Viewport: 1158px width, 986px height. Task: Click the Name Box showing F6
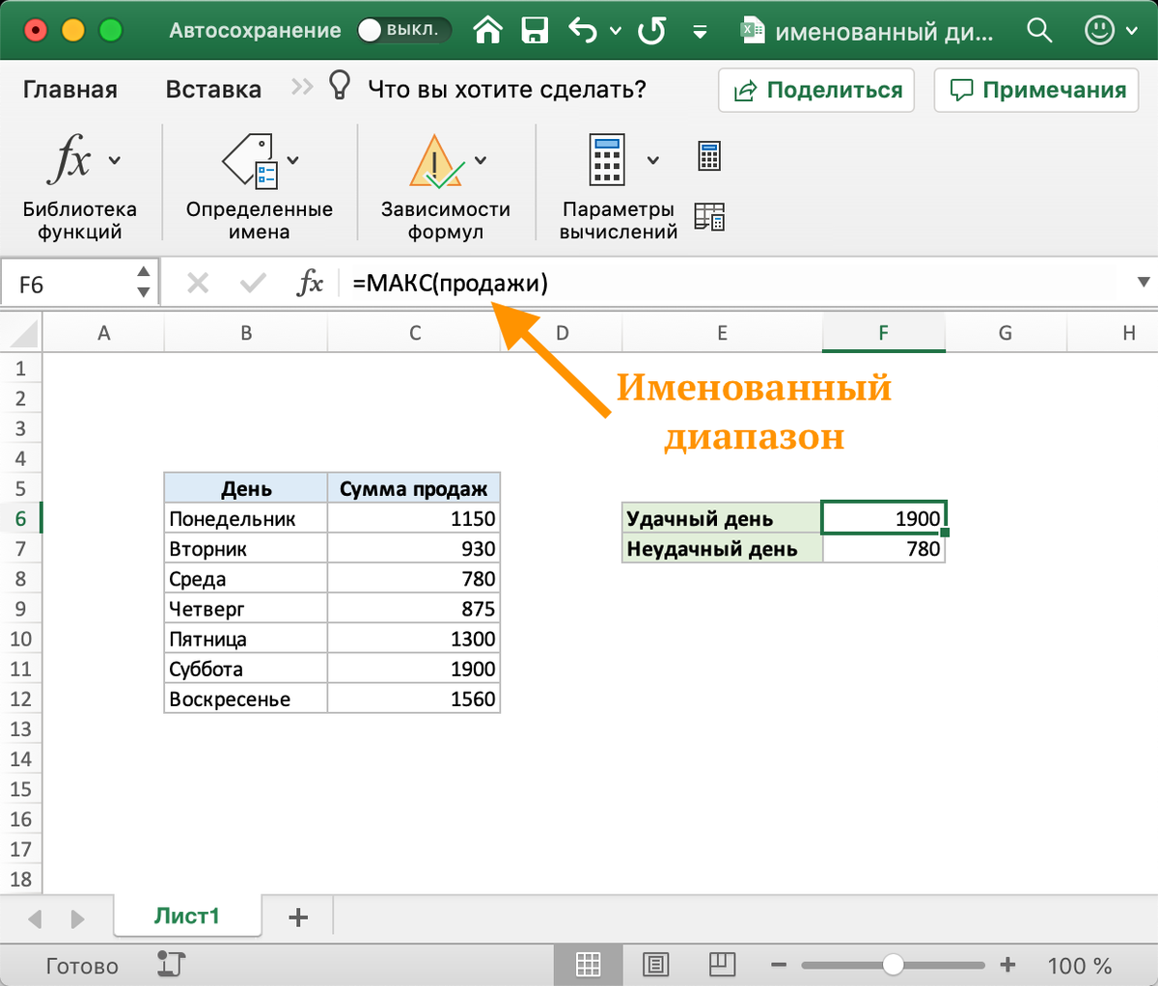point(68,285)
